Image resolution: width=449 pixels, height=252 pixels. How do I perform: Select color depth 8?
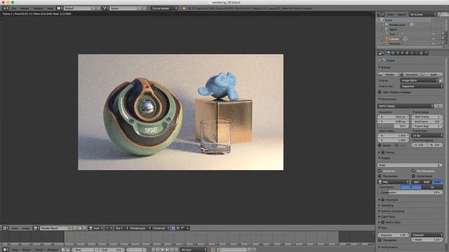click(x=410, y=188)
